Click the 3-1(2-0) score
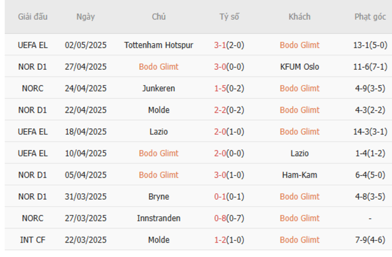 click(229, 45)
